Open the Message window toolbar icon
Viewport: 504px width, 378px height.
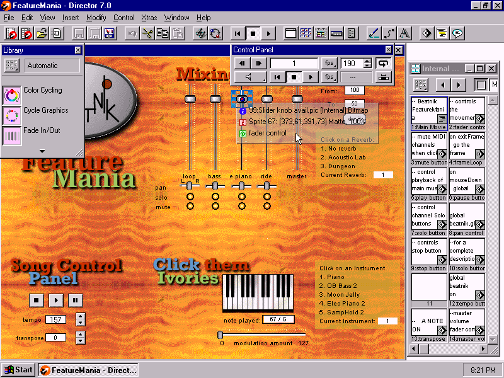pyautogui.click(x=456, y=33)
